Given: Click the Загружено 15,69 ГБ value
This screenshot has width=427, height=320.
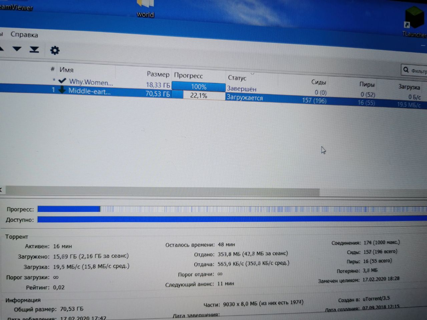Looking at the screenshot, I should point(91,256).
